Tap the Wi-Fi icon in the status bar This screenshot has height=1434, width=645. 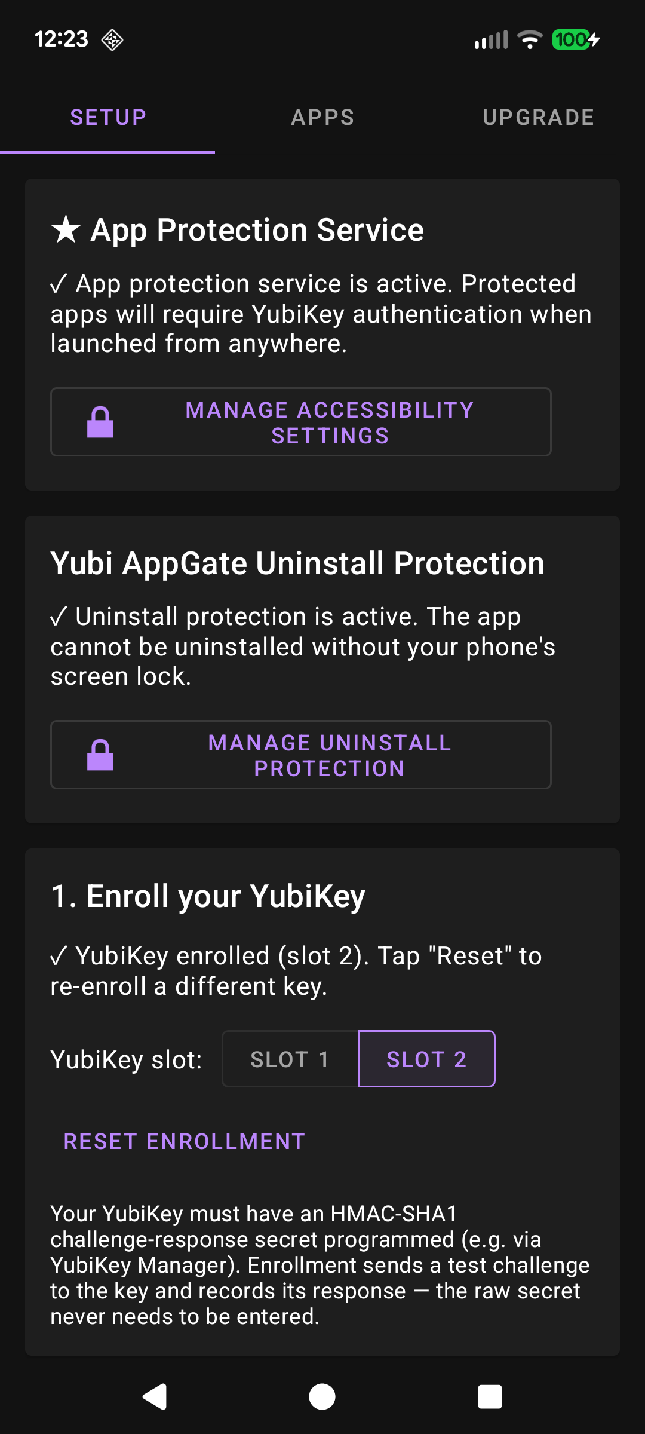[x=528, y=39]
